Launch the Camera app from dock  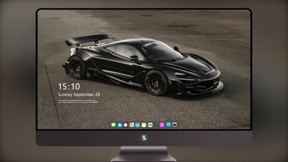click(174, 125)
